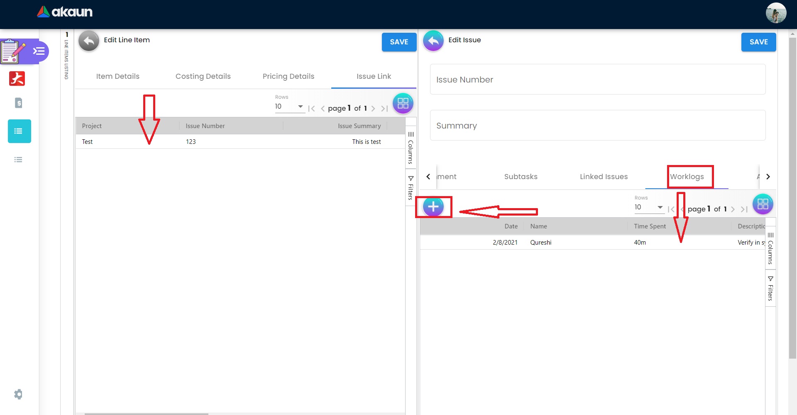Viewport: 797px width, 415px height.
Task: Save the Edit Line Item form
Action: click(x=399, y=42)
